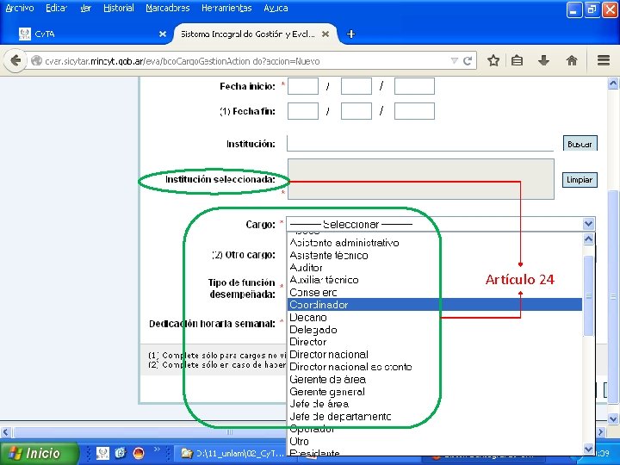Click the site identity globe icon

36,61
